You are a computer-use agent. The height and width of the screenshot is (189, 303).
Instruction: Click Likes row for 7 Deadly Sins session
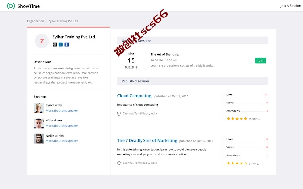click(247, 139)
